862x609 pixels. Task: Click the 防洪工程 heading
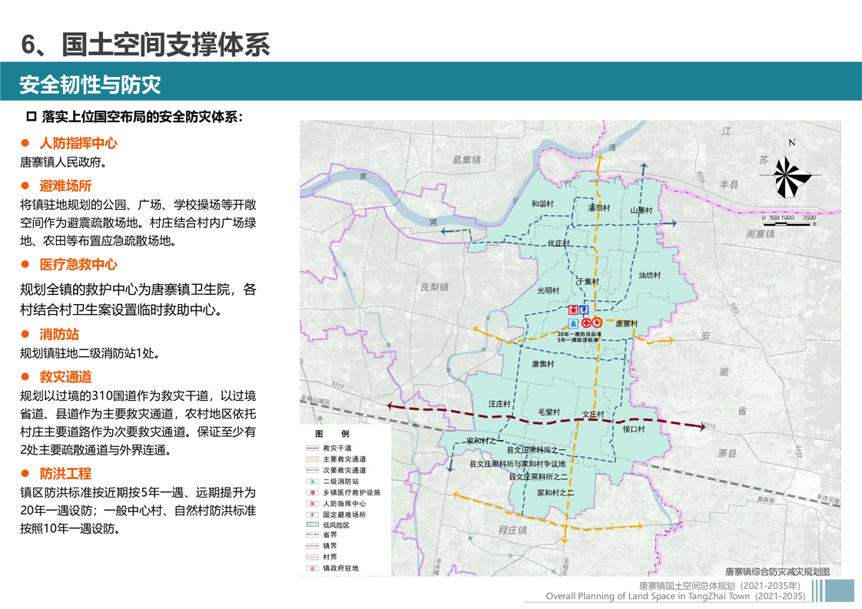(65, 473)
